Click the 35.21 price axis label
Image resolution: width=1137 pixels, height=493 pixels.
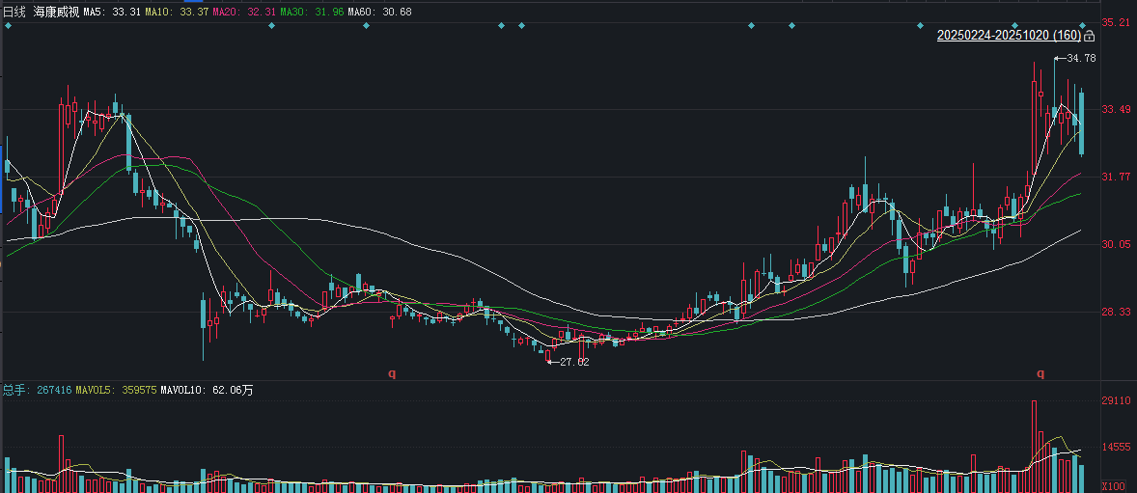pyautogui.click(x=1116, y=22)
